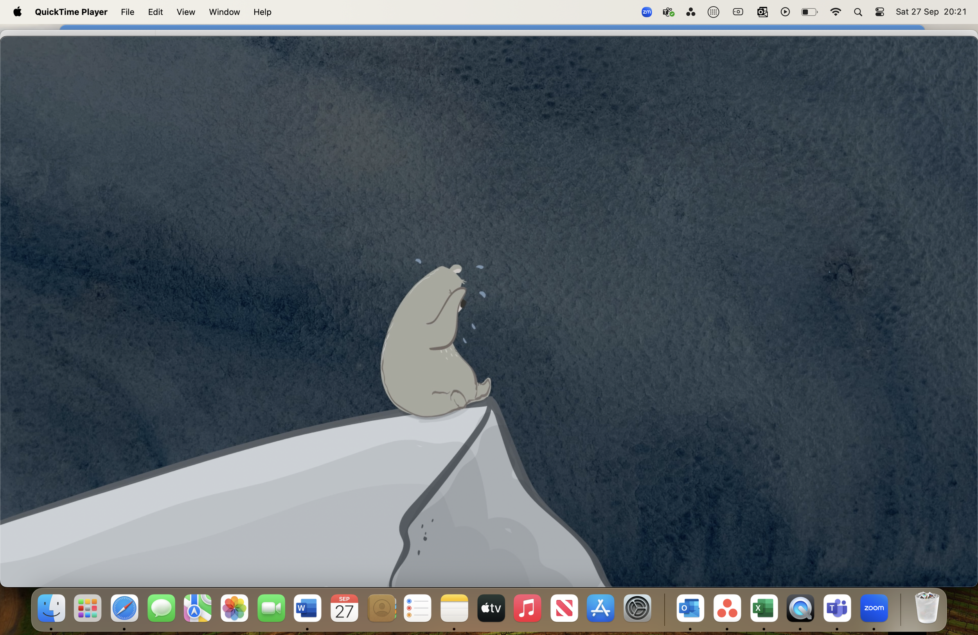The height and width of the screenshot is (635, 978).
Task: Open the Help menu
Action: (262, 12)
